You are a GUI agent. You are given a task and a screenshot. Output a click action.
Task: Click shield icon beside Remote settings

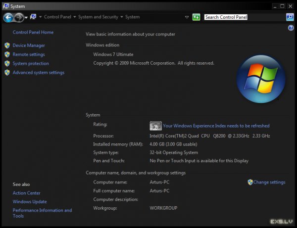[x=7, y=54]
